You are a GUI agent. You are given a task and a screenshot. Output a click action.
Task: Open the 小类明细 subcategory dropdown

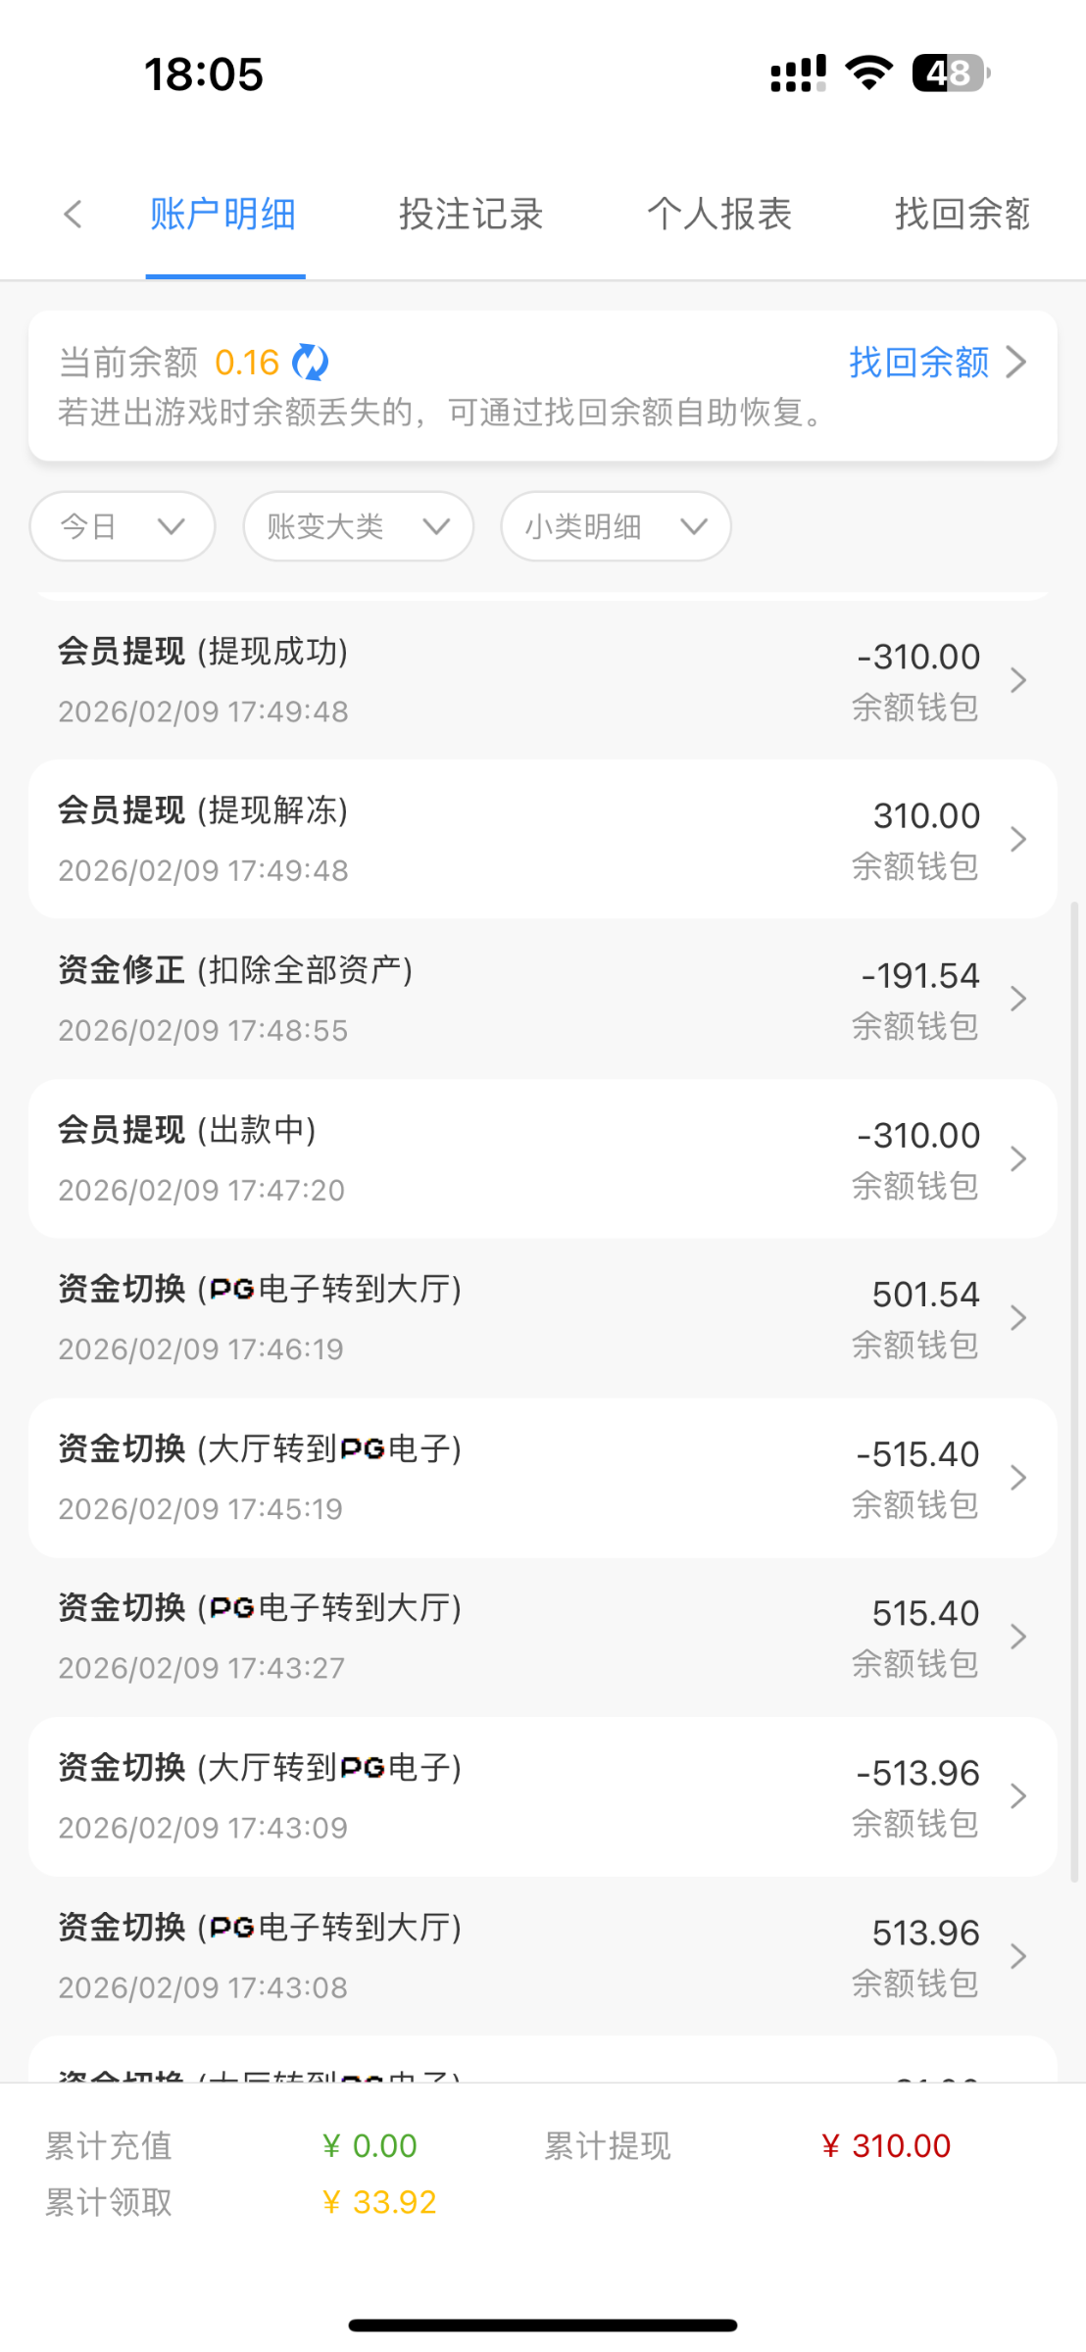pyautogui.click(x=616, y=526)
